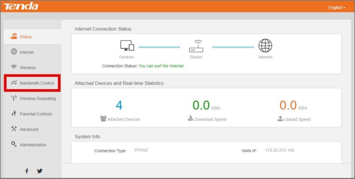This screenshot has width=355, height=179.
Task: Click the Status router icon in sidebar
Action: [14, 36]
